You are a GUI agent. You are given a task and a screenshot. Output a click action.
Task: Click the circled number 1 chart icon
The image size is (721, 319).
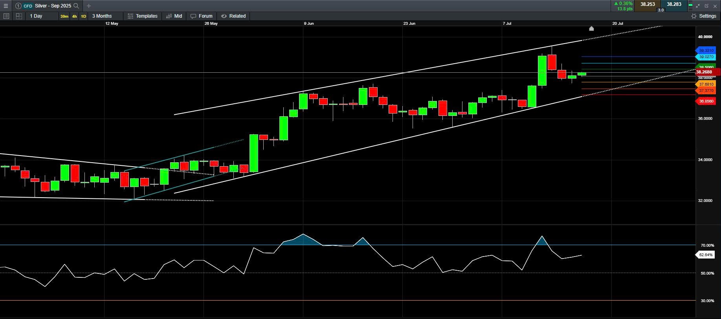coord(18,6)
